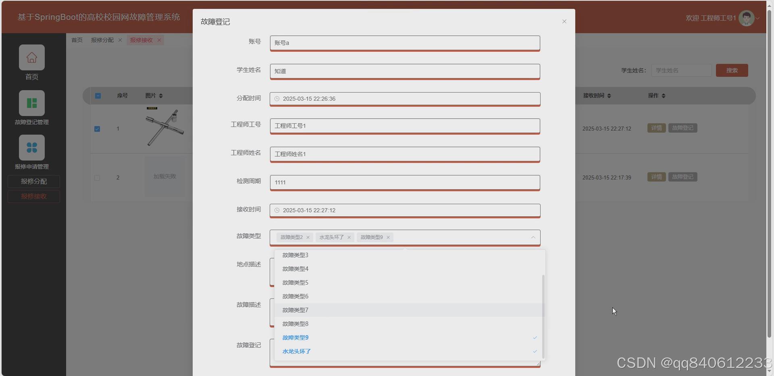
Task: Open the 报修申请管理 sidebar icon
Action: (32, 147)
